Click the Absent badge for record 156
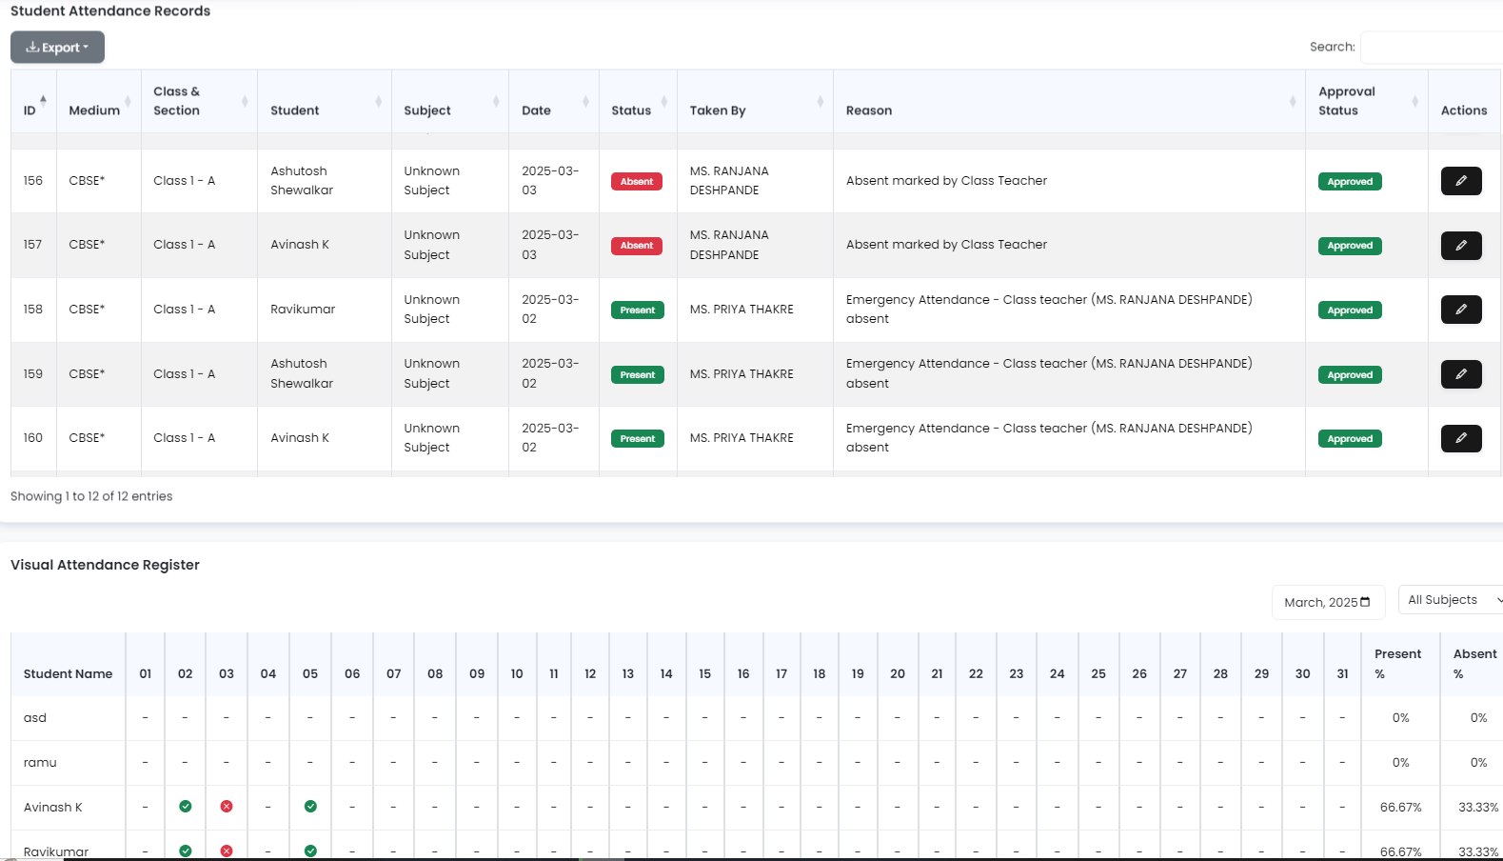 637,182
